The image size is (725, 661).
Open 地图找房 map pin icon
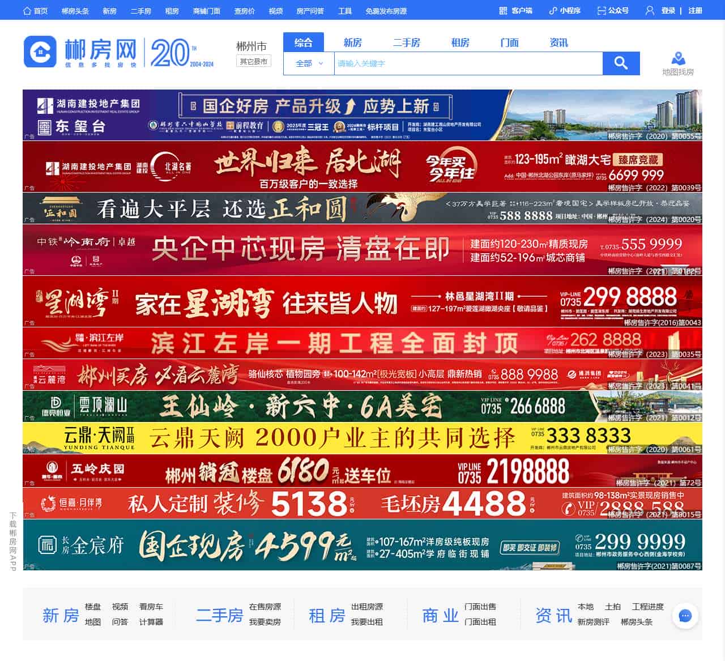pos(678,58)
